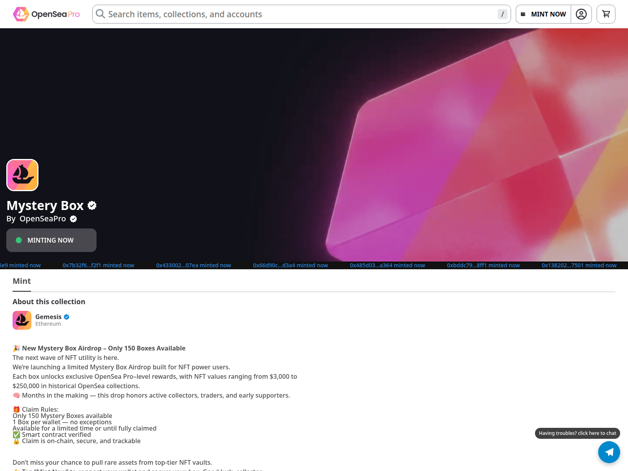Image resolution: width=628 pixels, height=471 pixels.
Task: Open the OpenSeaPro creator link
Action: (43, 219)
